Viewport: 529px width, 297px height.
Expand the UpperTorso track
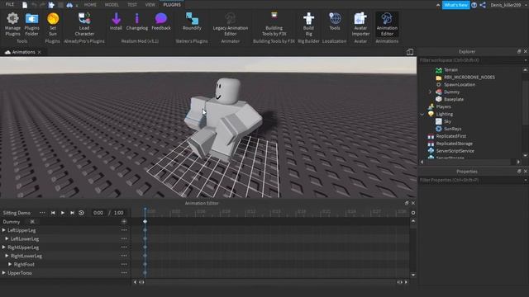pos(3,273)
